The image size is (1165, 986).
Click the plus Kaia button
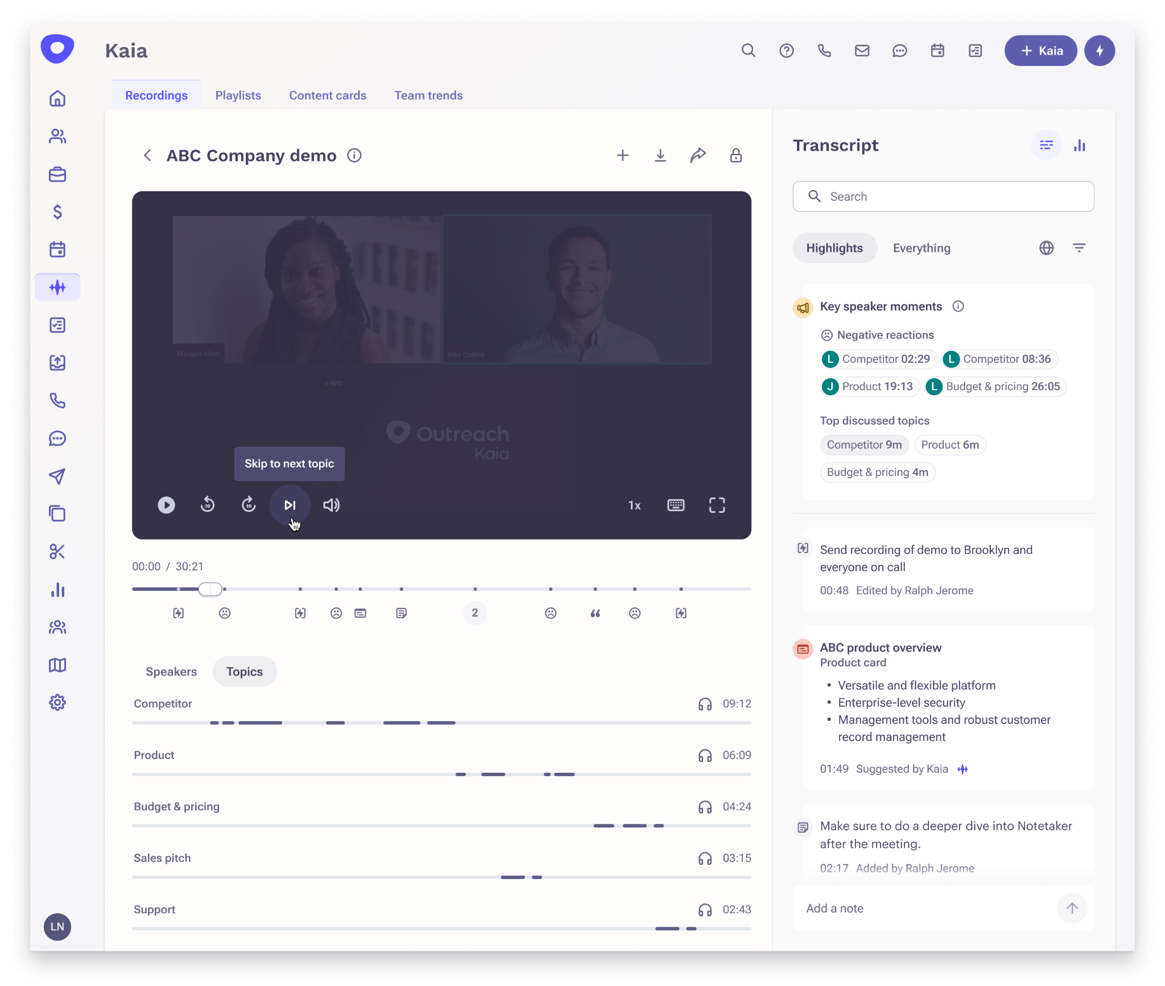pyautogui.click(x=1040, y=51)
